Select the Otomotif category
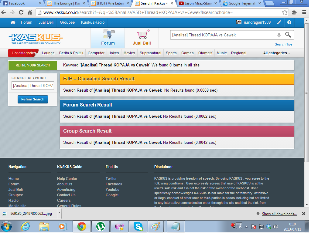Viewport: 311px width, 233px height. tap(205, 53)
